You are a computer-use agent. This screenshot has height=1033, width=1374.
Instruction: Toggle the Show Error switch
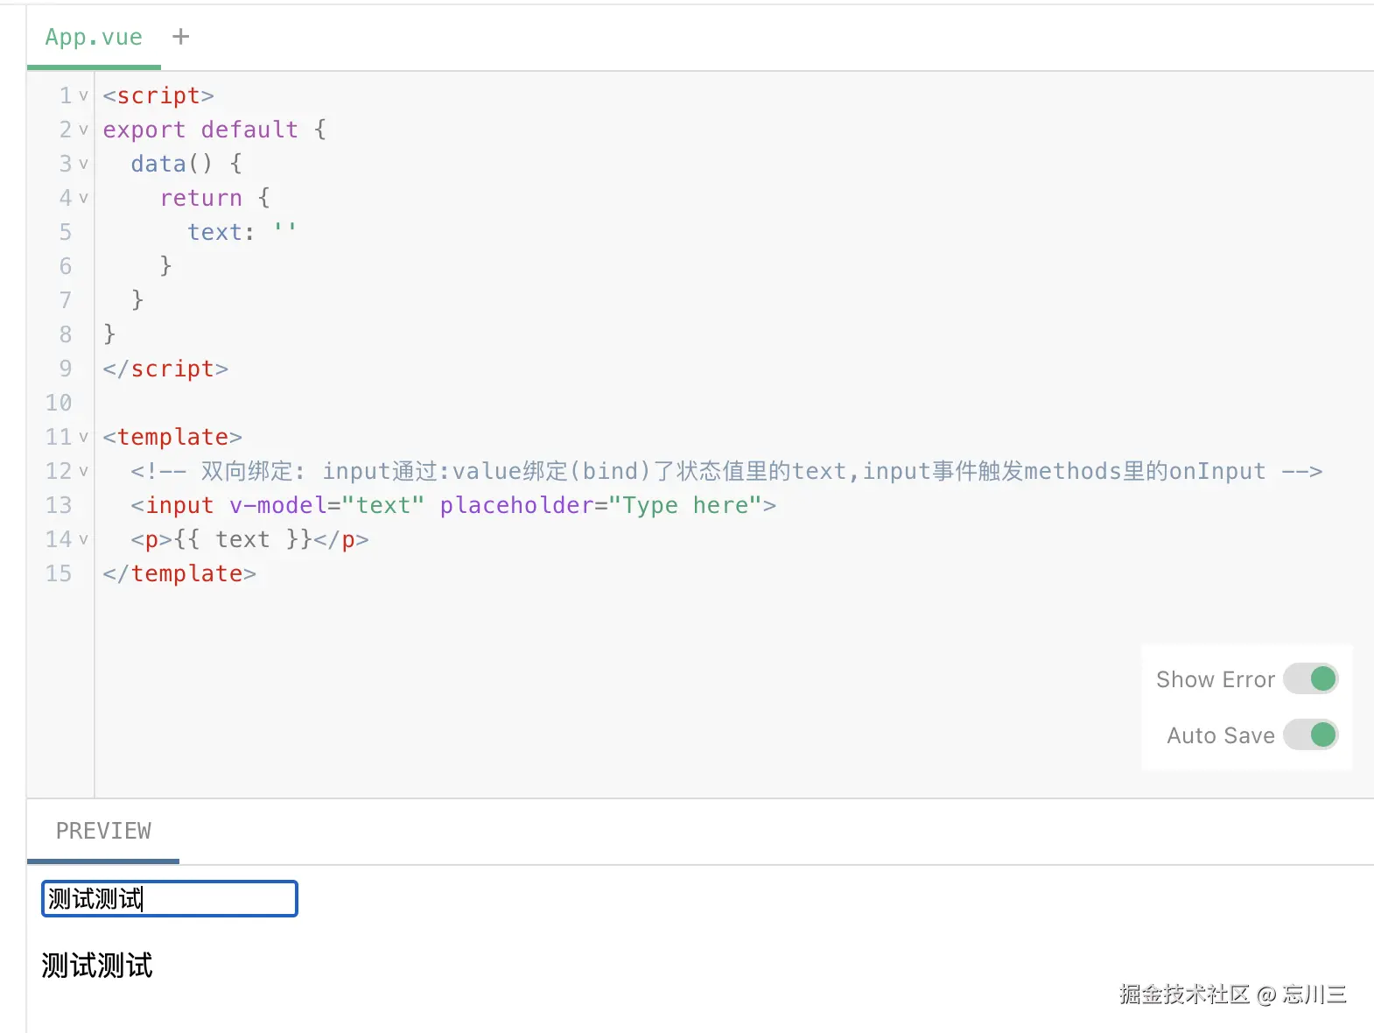[x=1310, y=679]
